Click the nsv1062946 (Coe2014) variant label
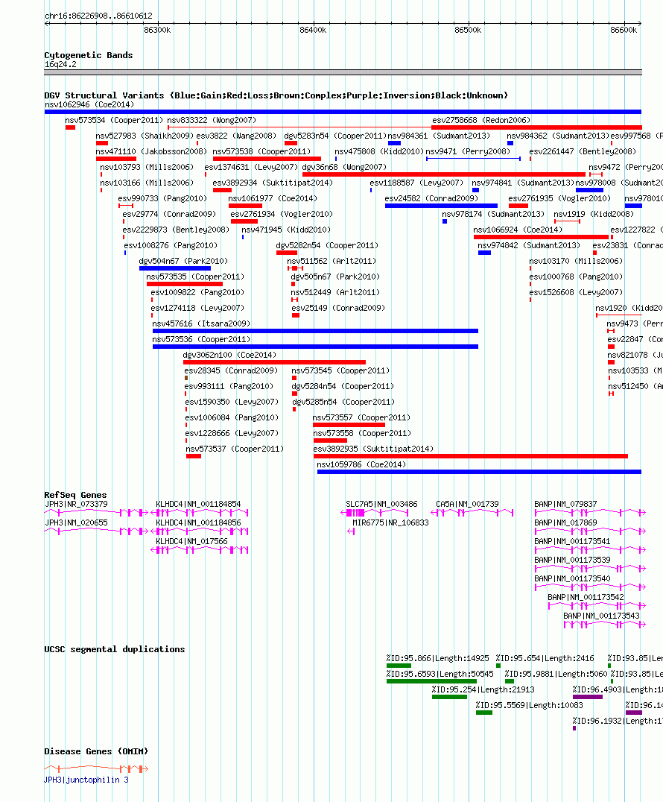The height and width of the screenshot is (802, 663). tap(89, 105)
